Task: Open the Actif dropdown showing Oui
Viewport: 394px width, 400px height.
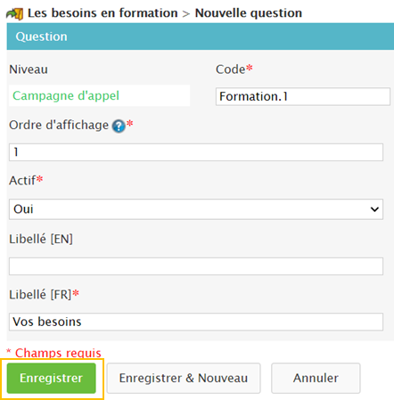Action: [x=196, y=209]
